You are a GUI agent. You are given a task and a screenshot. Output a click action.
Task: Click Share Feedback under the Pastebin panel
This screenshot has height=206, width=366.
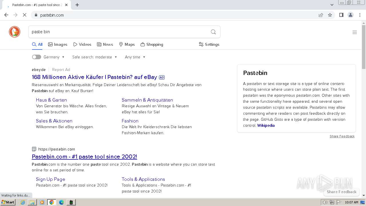342,136
